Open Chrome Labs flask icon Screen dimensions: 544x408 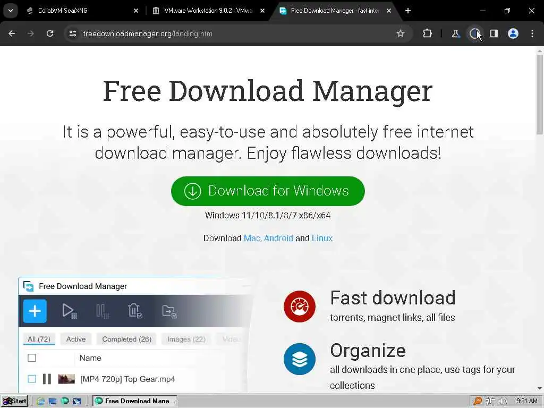(x=455, y=33)
